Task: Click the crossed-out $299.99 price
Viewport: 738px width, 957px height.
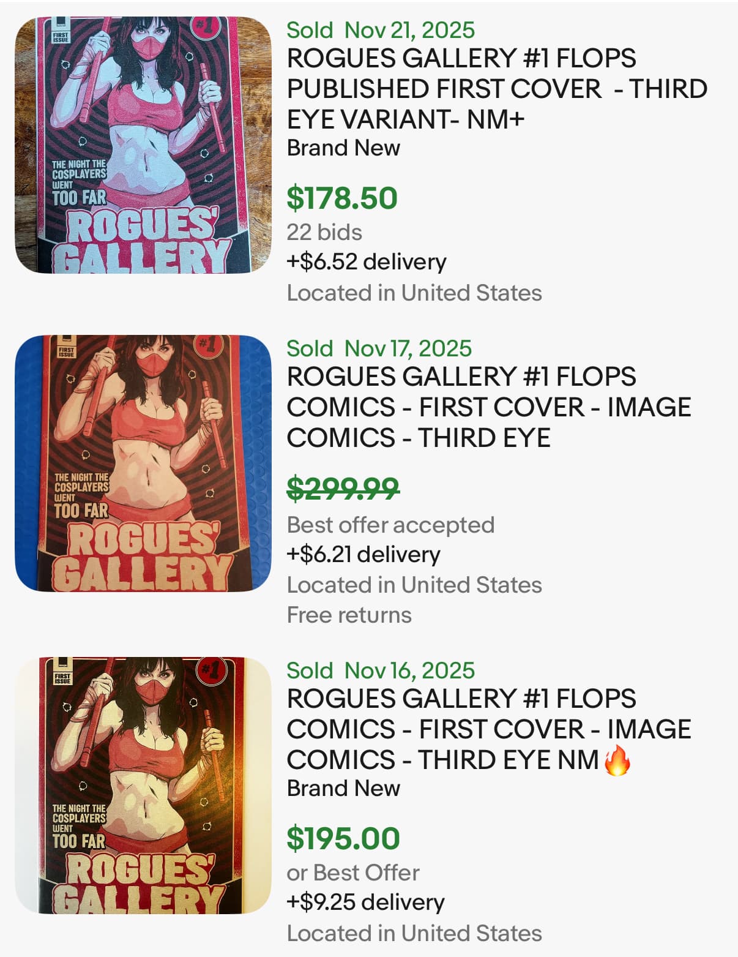Action: 343,489
